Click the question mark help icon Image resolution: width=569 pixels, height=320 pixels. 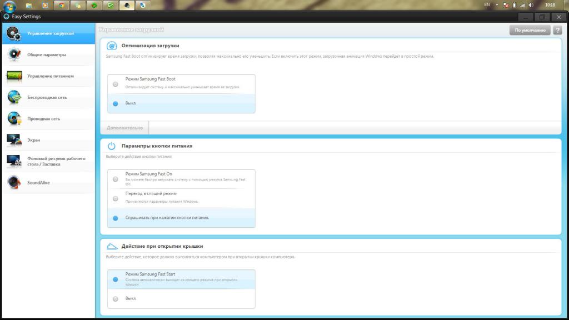pos(557,30)
